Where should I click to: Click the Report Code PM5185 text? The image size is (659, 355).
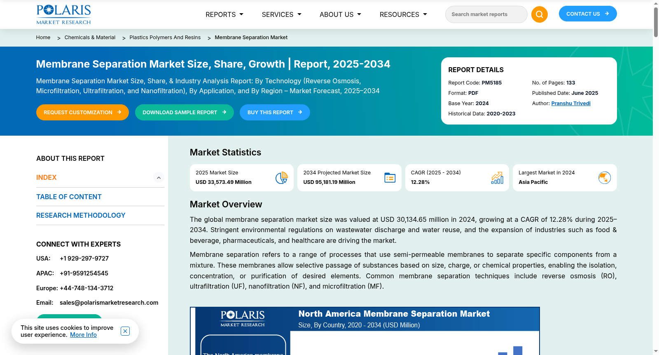coord(475,83)
